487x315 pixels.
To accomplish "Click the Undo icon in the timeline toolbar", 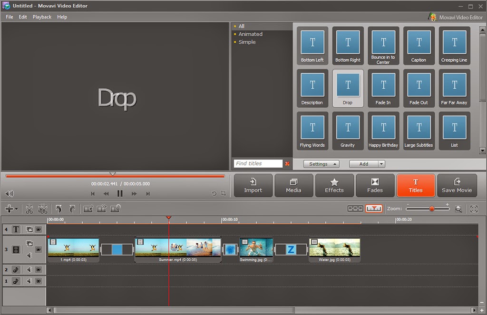I will coord(58,209).
